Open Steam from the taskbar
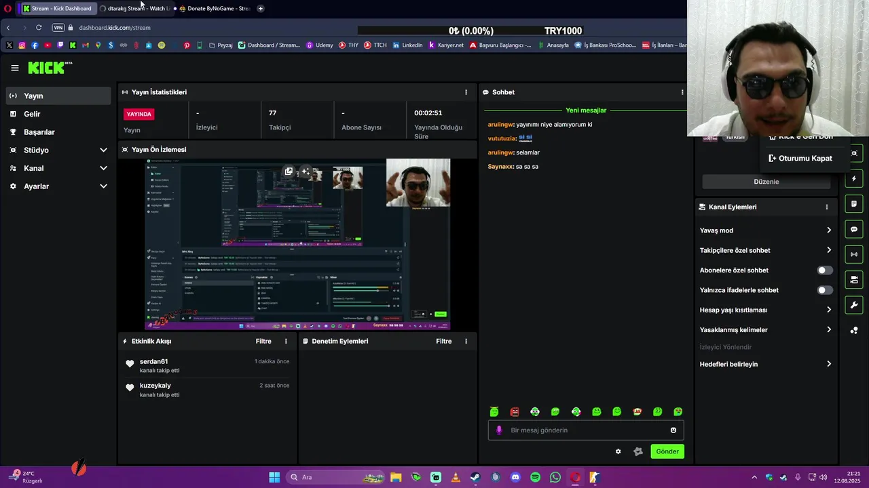The image size is (869, 488). (475, 477)
